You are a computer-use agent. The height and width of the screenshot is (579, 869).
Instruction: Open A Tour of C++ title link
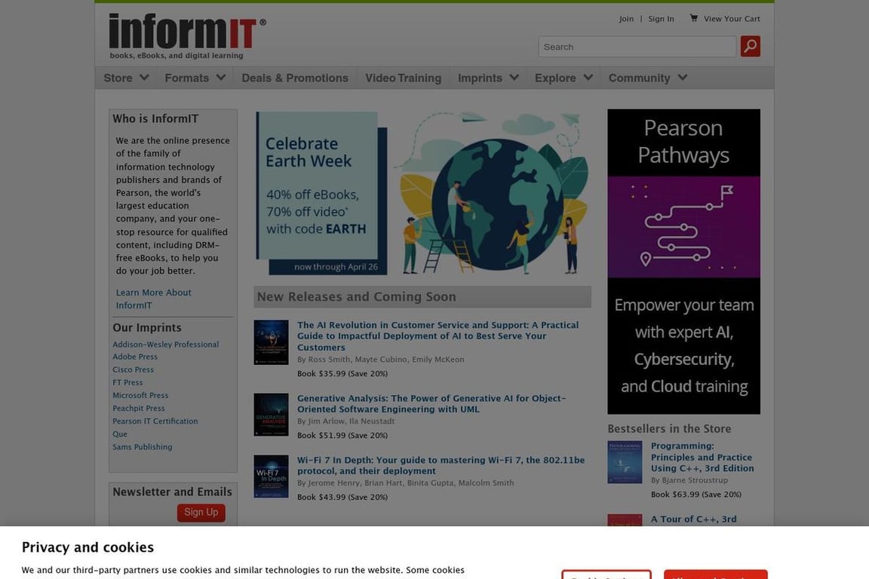point(693,519)
